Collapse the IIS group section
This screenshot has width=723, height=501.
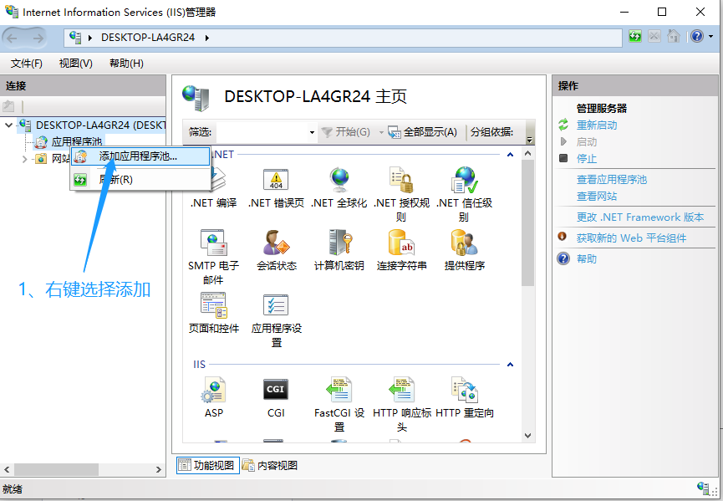[510, 365]
